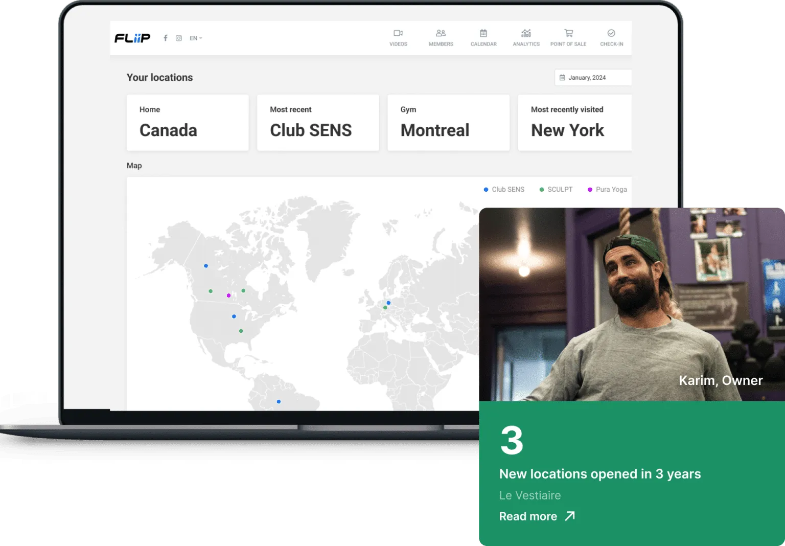Image resolution: width=785 pixels, height=546 pixels.
Task: Toggle Club SENS legend entry
Action: [504, 189]
